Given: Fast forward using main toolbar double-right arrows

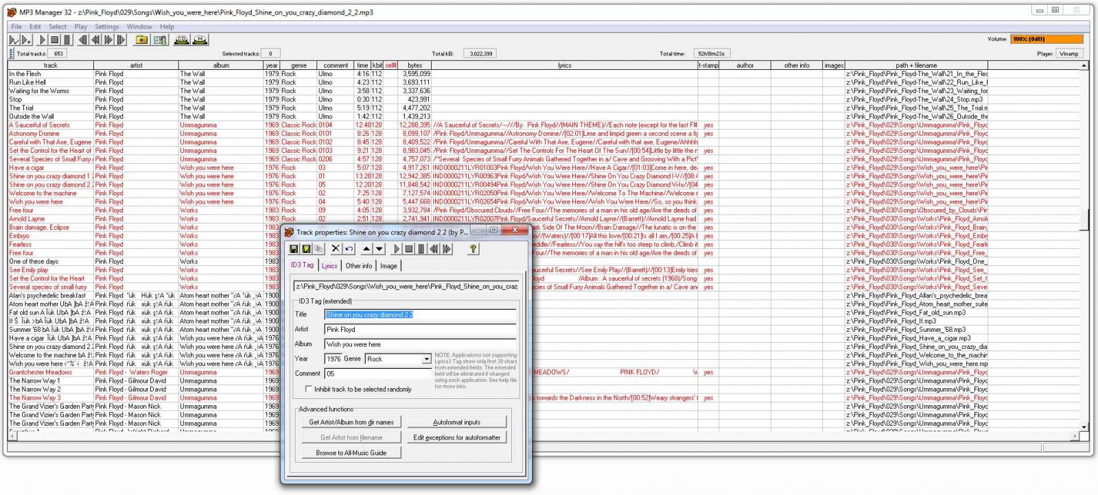Looking at the screenshot, I should coord(108,40).
